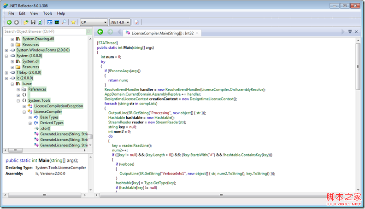The image size is (365, 209).
Task: Click the Save floppy disk toolbar icon
Action: tap(33, 22)
